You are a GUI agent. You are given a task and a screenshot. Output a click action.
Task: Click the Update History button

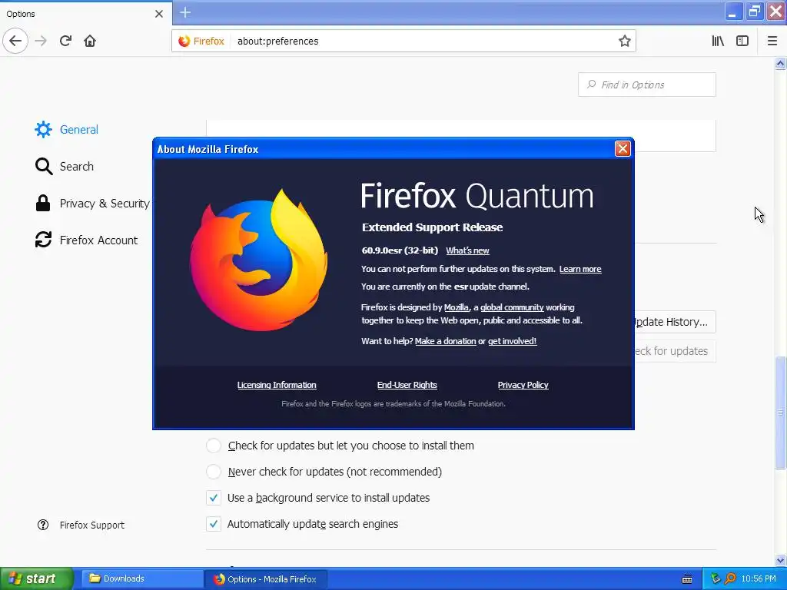[675, 322]
